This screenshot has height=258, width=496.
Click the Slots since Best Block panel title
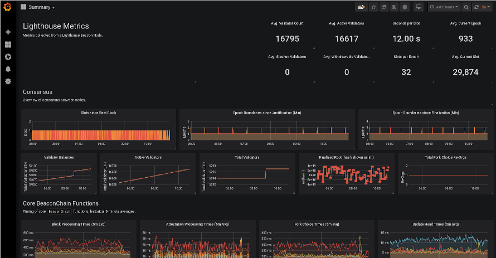98,113
